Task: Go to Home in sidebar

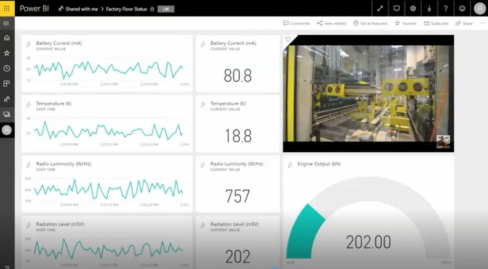Action: 7,38
